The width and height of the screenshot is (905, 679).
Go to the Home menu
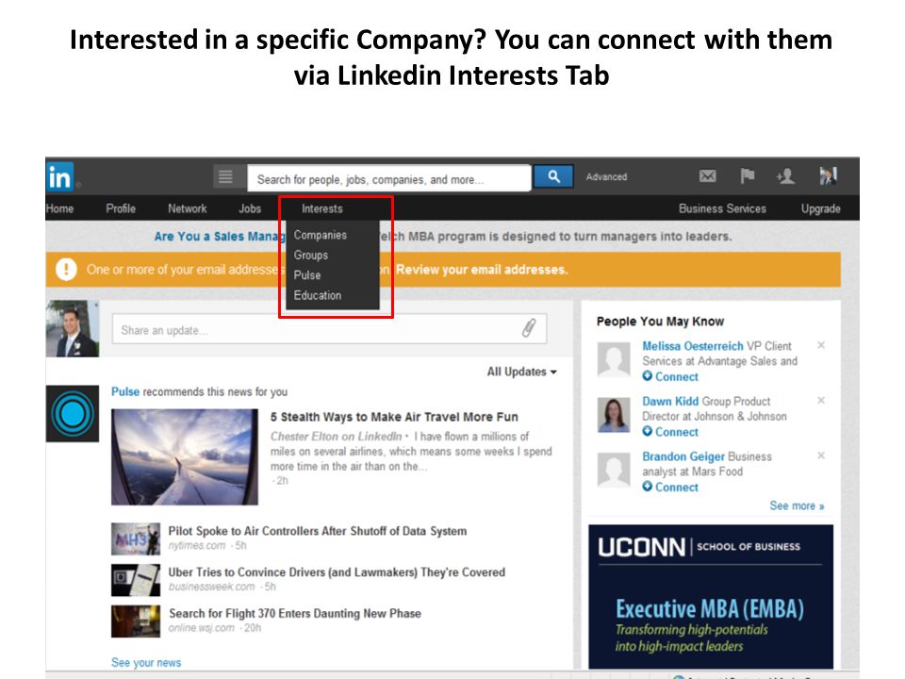tap(59, 208)
